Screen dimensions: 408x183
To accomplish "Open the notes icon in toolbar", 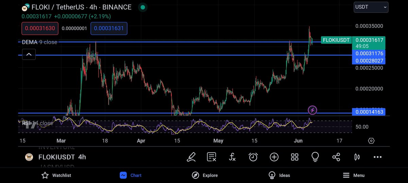I will [212, 157].
